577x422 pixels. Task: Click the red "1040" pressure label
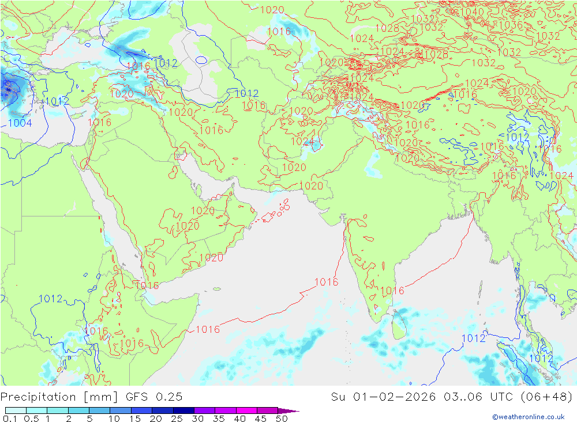472,12
